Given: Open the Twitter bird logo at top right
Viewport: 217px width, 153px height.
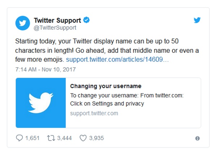Looking at the screenshot, I should (197, 20).
